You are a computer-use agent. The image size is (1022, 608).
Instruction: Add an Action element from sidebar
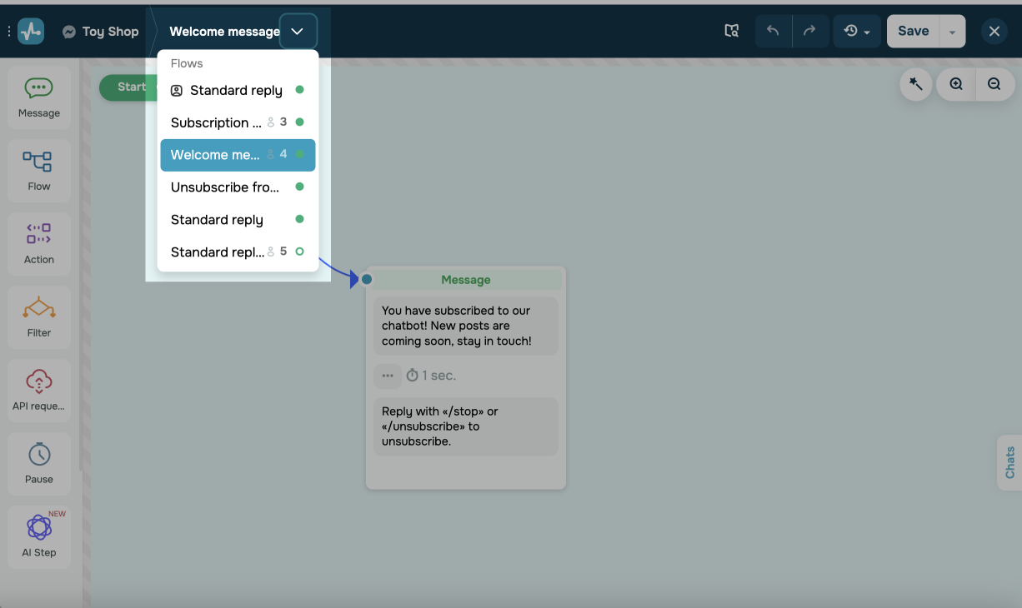pos(39,244)
